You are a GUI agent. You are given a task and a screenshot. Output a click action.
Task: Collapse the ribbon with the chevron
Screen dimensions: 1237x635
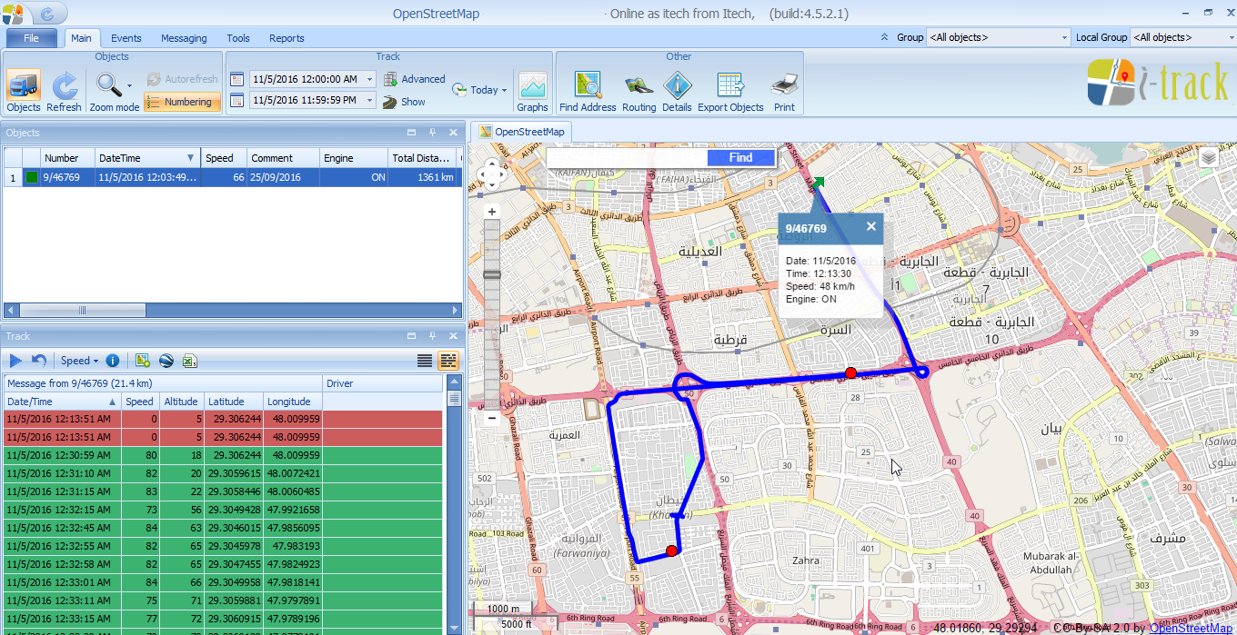coord(884,37)
